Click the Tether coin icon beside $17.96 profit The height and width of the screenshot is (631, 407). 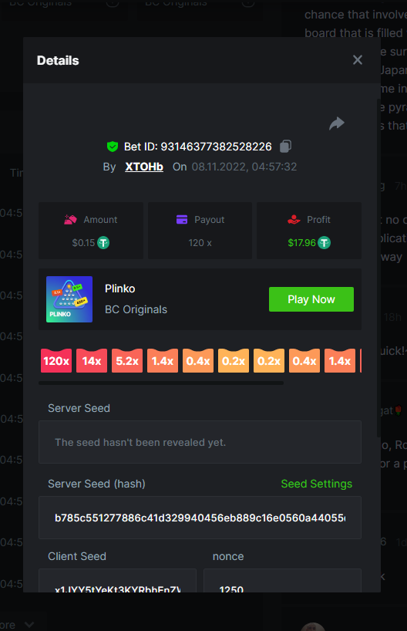[x=325, y=243]
